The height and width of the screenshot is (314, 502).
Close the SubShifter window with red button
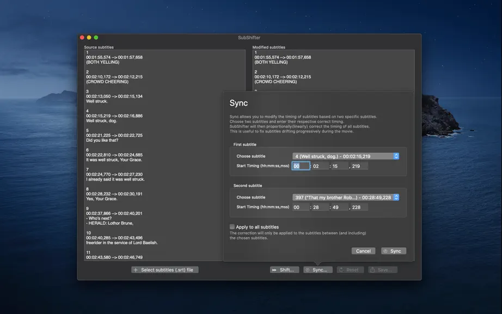[82, 38]
